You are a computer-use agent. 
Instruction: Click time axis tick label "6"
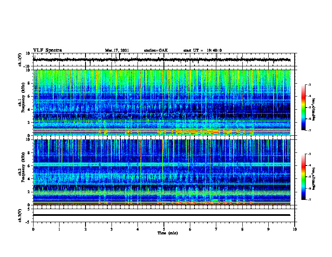coord(190,229)
